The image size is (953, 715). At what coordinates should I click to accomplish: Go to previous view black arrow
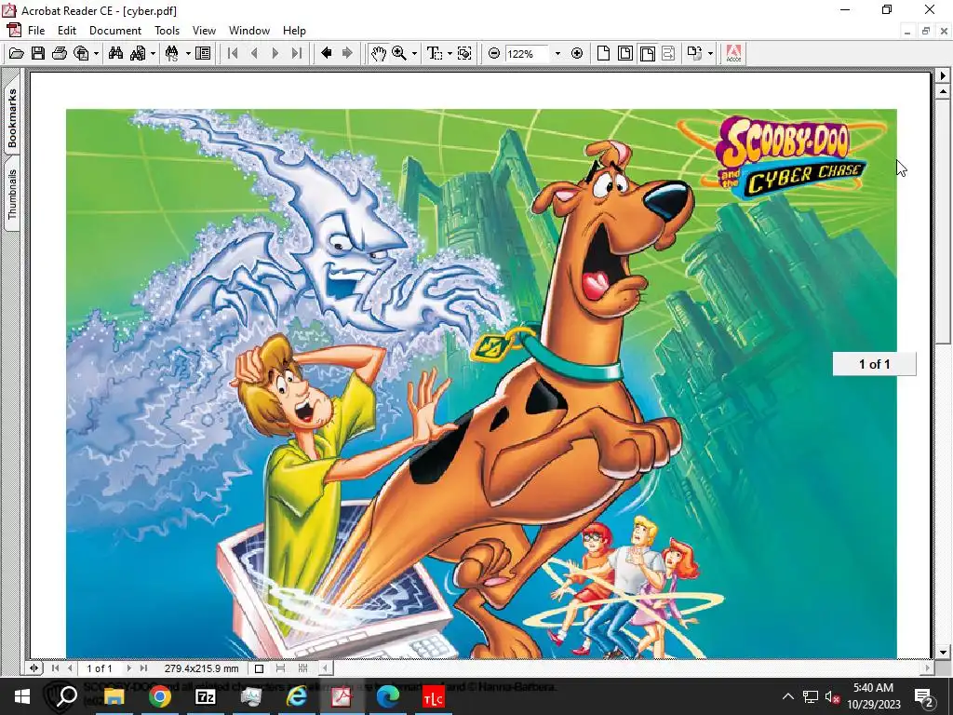coord(327,53)
